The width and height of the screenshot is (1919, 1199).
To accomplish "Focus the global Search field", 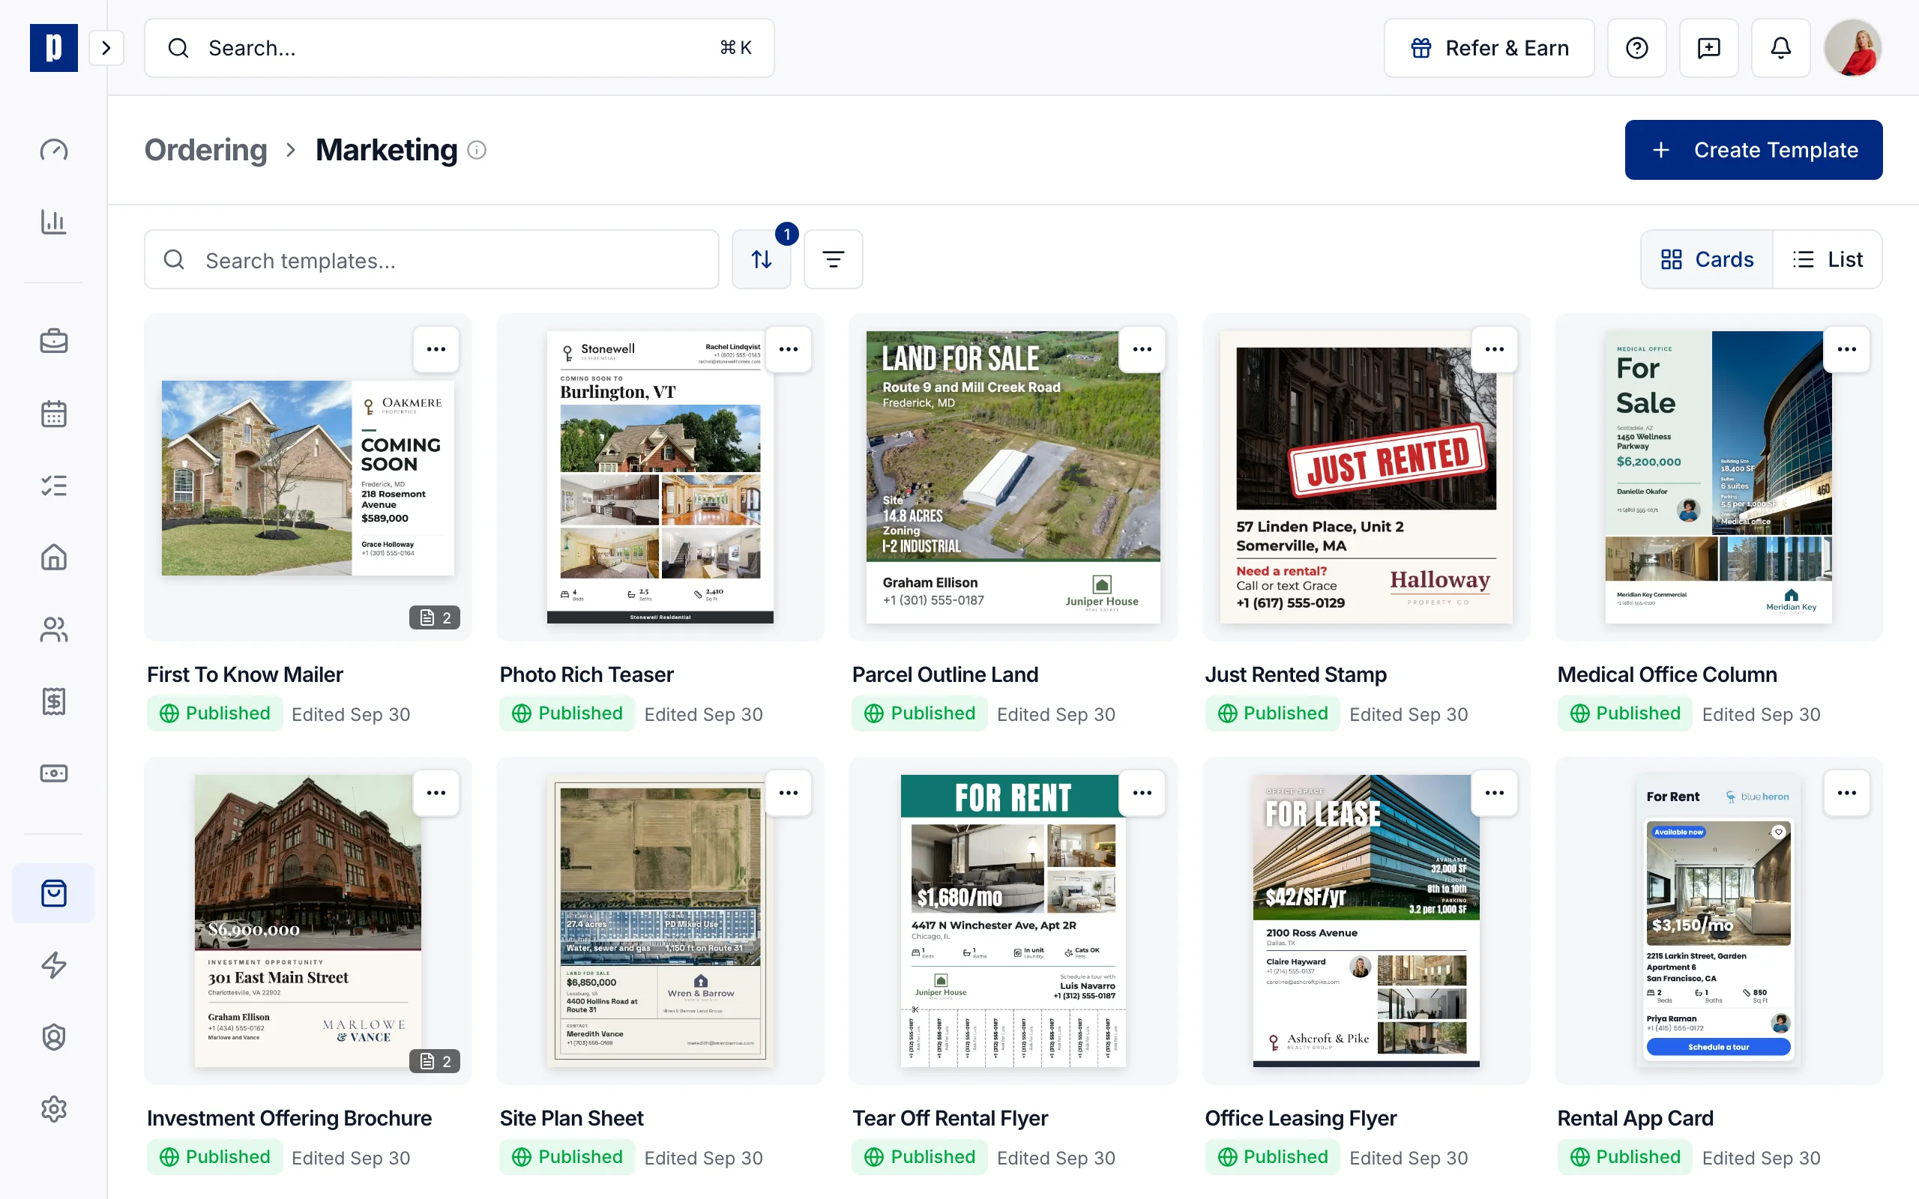I will 459,49.
